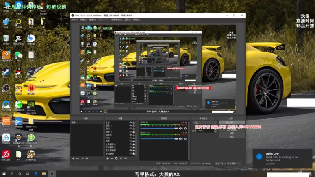This screenshot has width=315, height=177.
Task: Toggle lock on the fourth source row
Action: 133,132
